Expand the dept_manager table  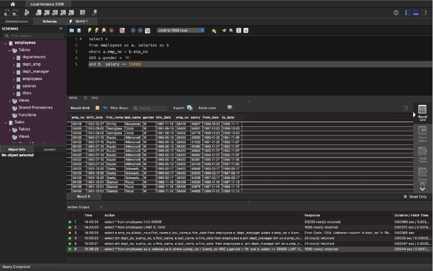13,72
